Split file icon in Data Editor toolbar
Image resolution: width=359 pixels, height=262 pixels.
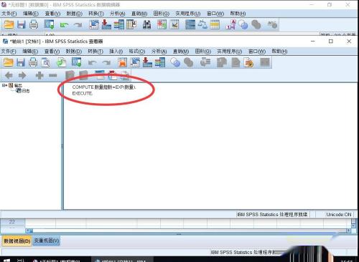190,24
